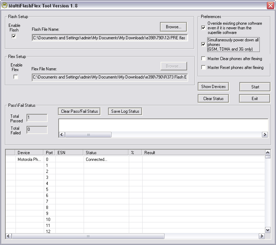276x245 pixels.
Task: Enable Master Reset phones after flexing
Action: (203, 67)
